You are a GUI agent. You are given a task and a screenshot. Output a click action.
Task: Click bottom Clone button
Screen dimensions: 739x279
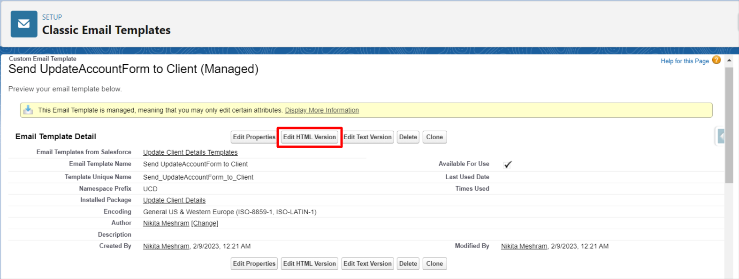[x=434, y=264]
